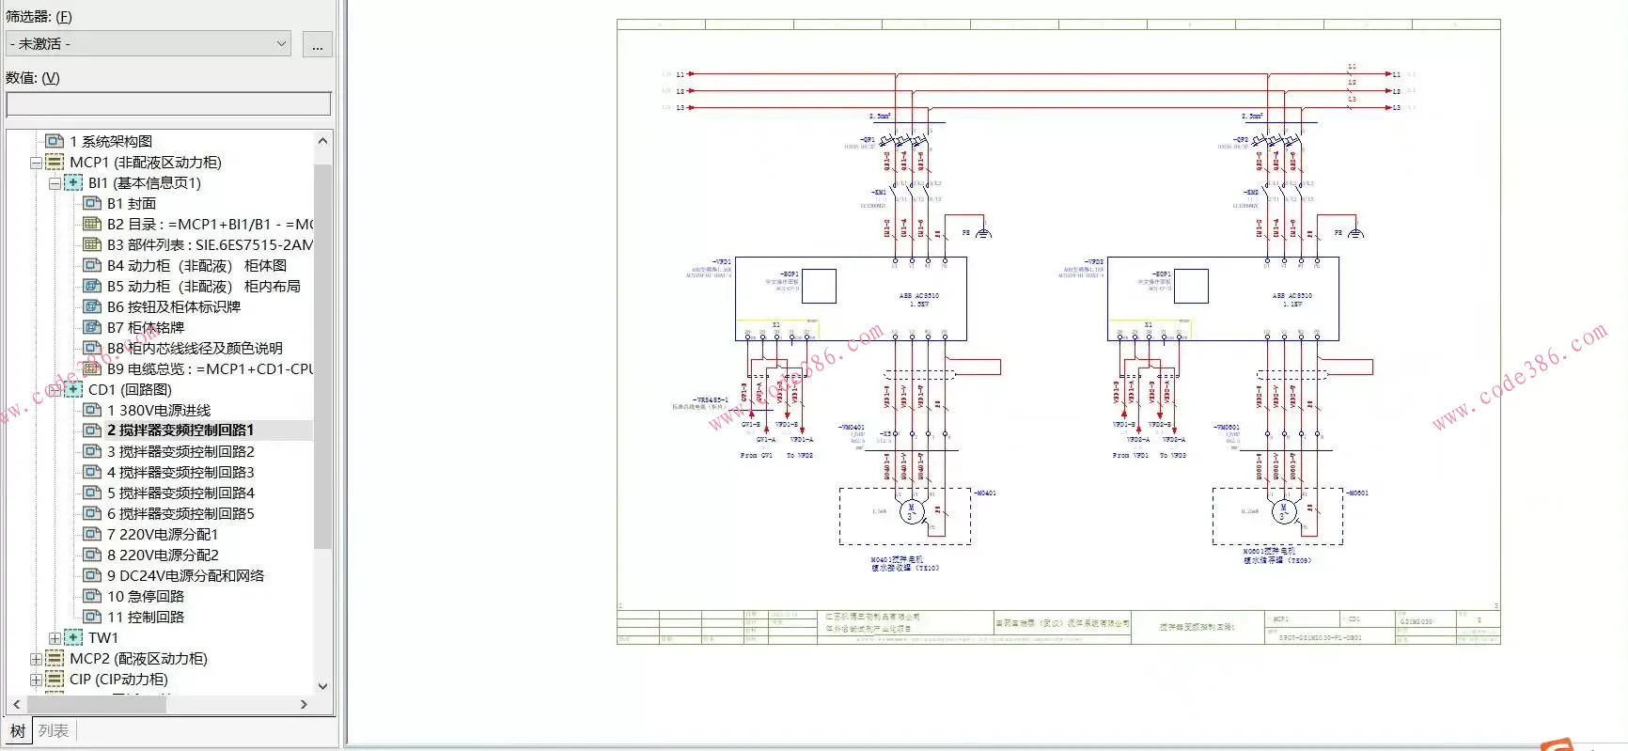Viewport: 1628px width, 751px height.
Task: Open the 筛选器 未激活 dropdown
Action: (x=149, y=43)
